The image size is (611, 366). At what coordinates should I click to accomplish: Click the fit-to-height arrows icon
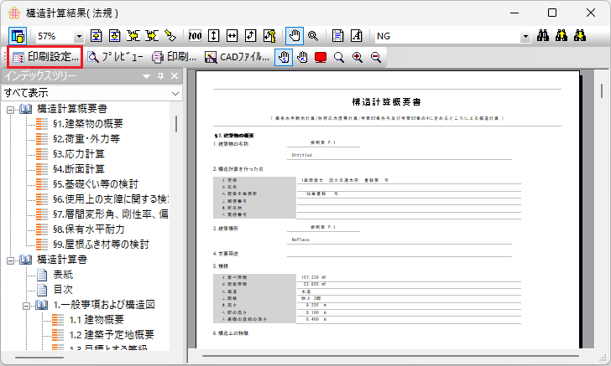point(214,36)
